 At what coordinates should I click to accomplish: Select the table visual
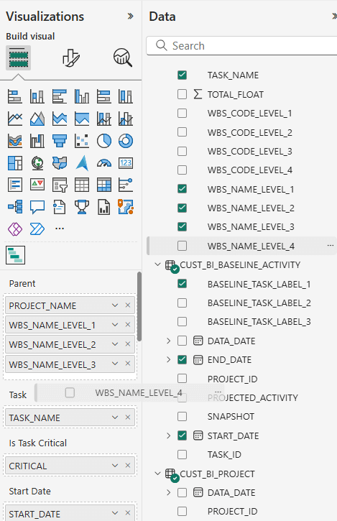tap(82, 185)
